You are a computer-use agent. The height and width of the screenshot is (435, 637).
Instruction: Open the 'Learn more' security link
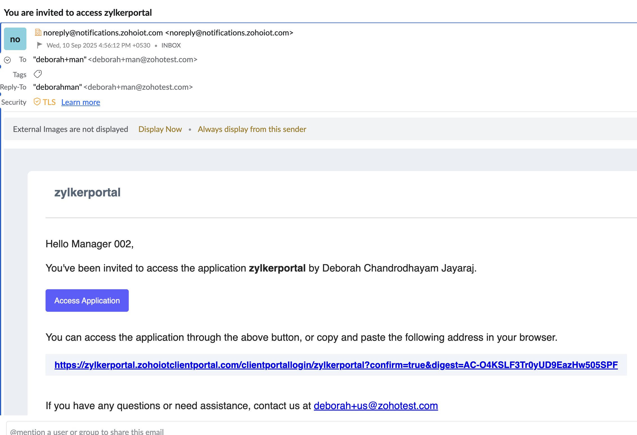[x=81, y=102]
